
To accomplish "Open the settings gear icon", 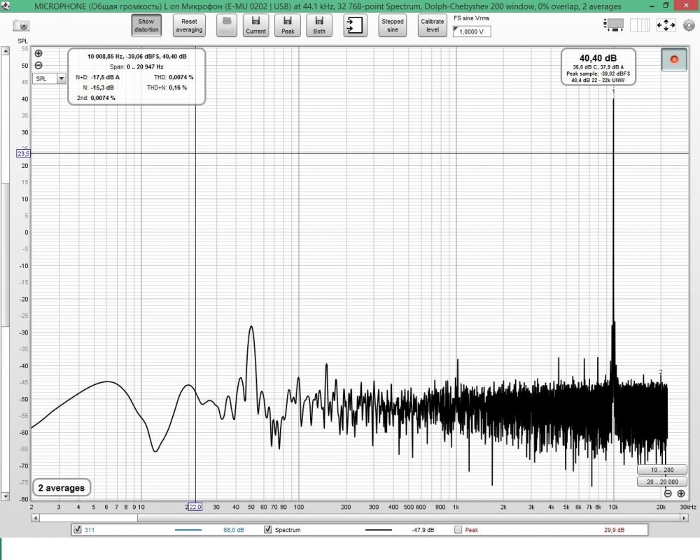I will [x=689, y=25].
